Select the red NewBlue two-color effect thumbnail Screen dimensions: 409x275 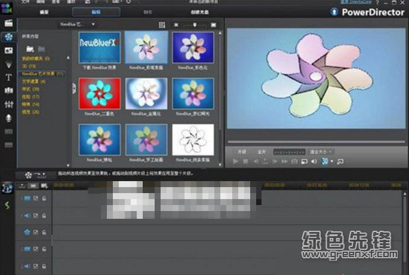click(x=99, y=93)
